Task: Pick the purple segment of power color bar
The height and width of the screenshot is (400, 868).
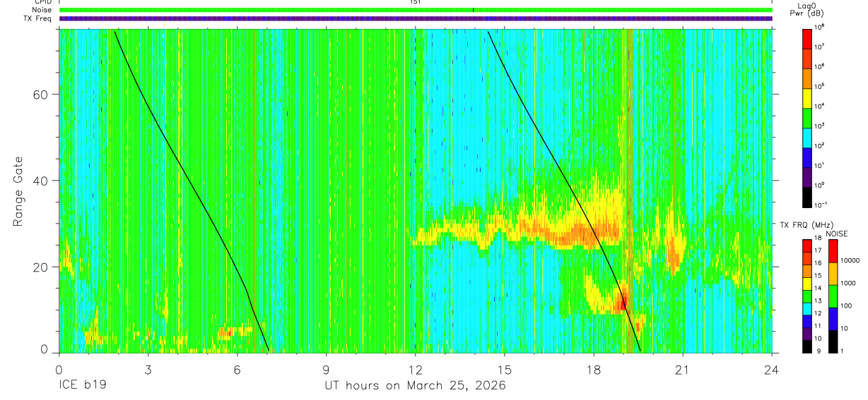Action: pos(808,176)
